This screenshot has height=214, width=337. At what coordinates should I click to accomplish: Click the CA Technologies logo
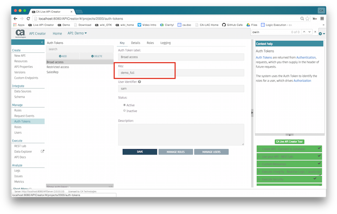[x=20, y=33]
